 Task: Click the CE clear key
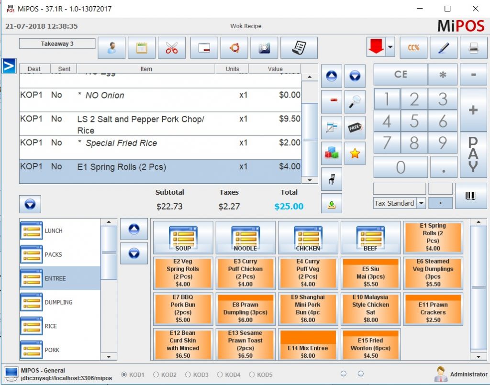coord(401,75)
